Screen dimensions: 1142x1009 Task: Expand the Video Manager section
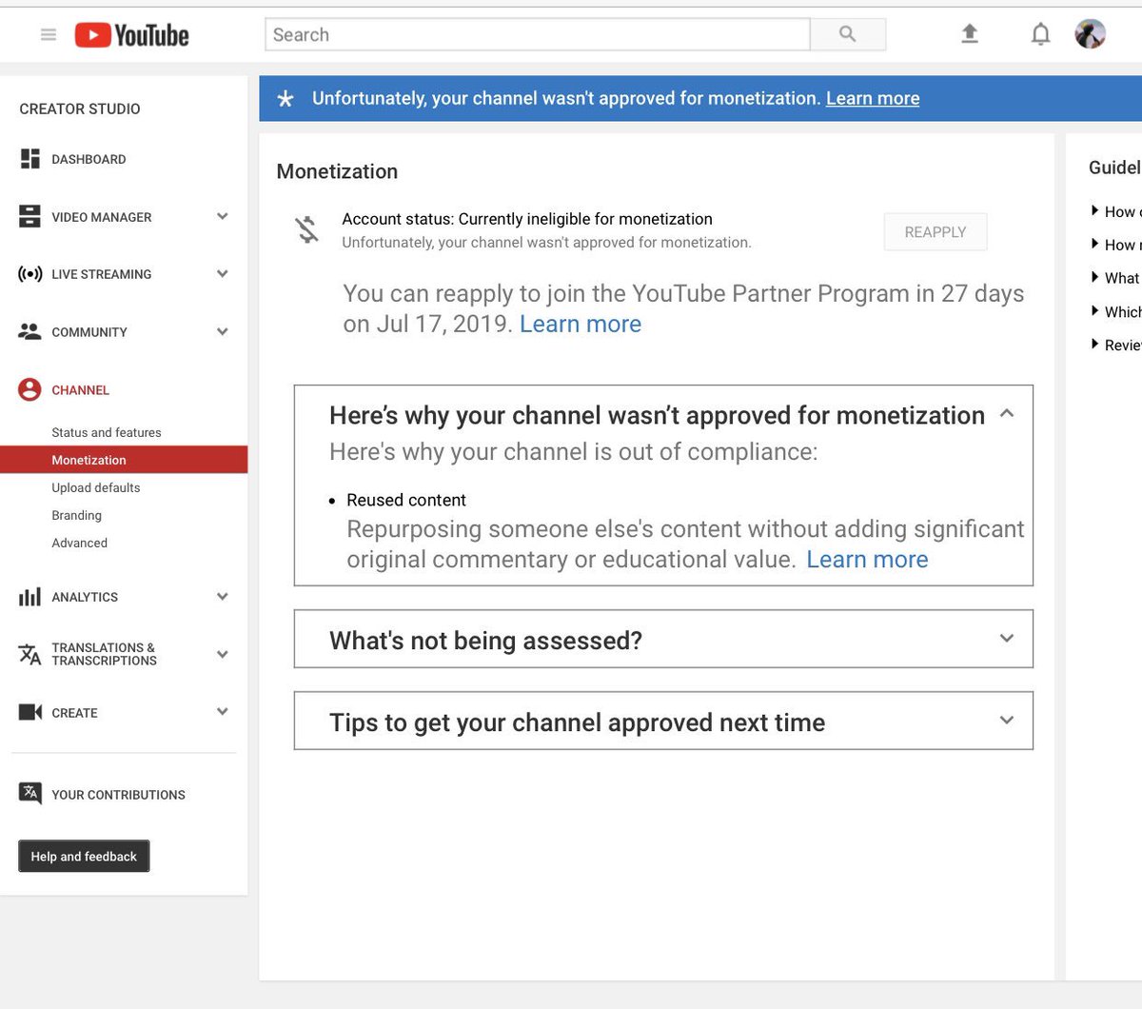[x=223, y=217]
